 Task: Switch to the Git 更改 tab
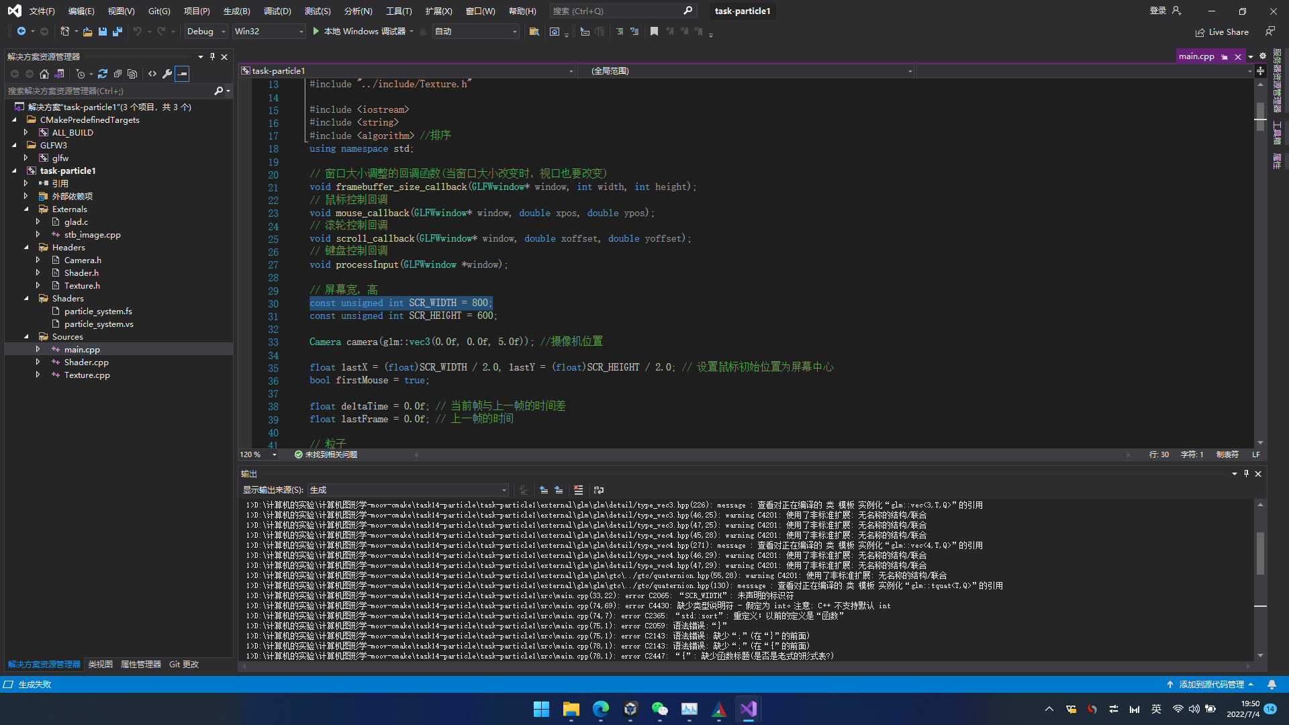183,665
